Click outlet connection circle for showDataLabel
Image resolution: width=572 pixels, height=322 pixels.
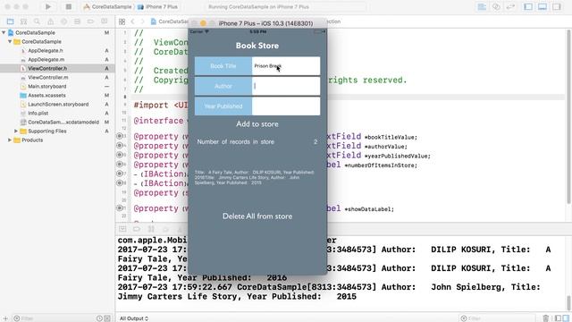click(119, 208)
